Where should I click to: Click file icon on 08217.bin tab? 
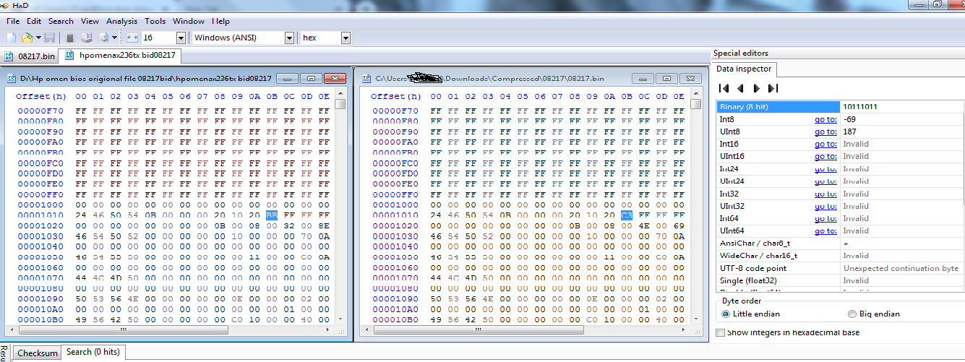(x=10, y=56)
